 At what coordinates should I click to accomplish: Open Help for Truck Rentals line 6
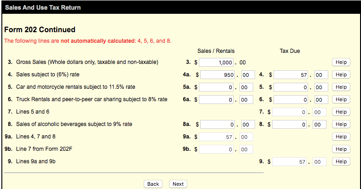[x=341, y=99]
